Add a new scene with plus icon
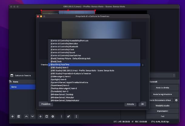This screenshot has width=185, height=126. click(12, 116)
